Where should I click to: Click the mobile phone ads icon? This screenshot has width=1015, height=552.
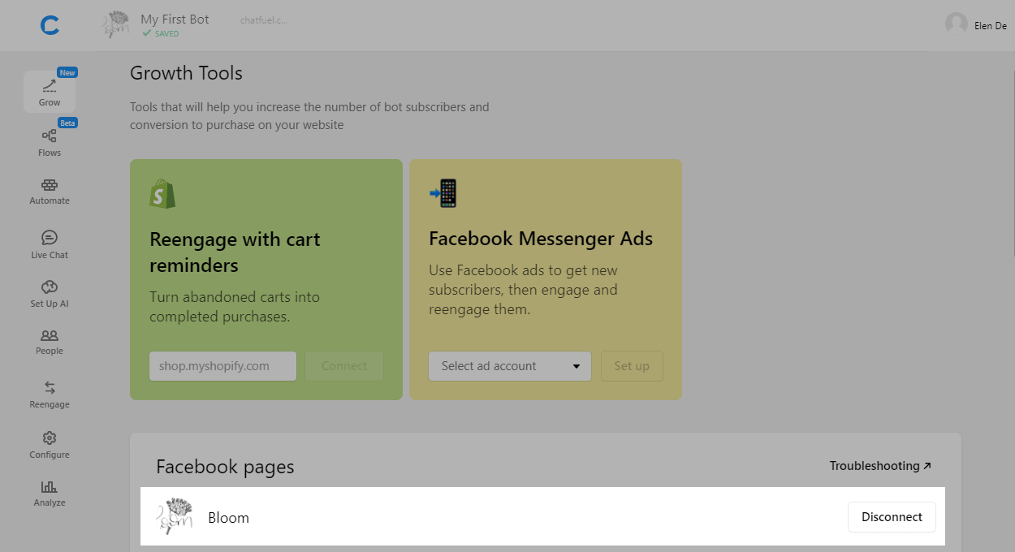[x=443, y=194]
